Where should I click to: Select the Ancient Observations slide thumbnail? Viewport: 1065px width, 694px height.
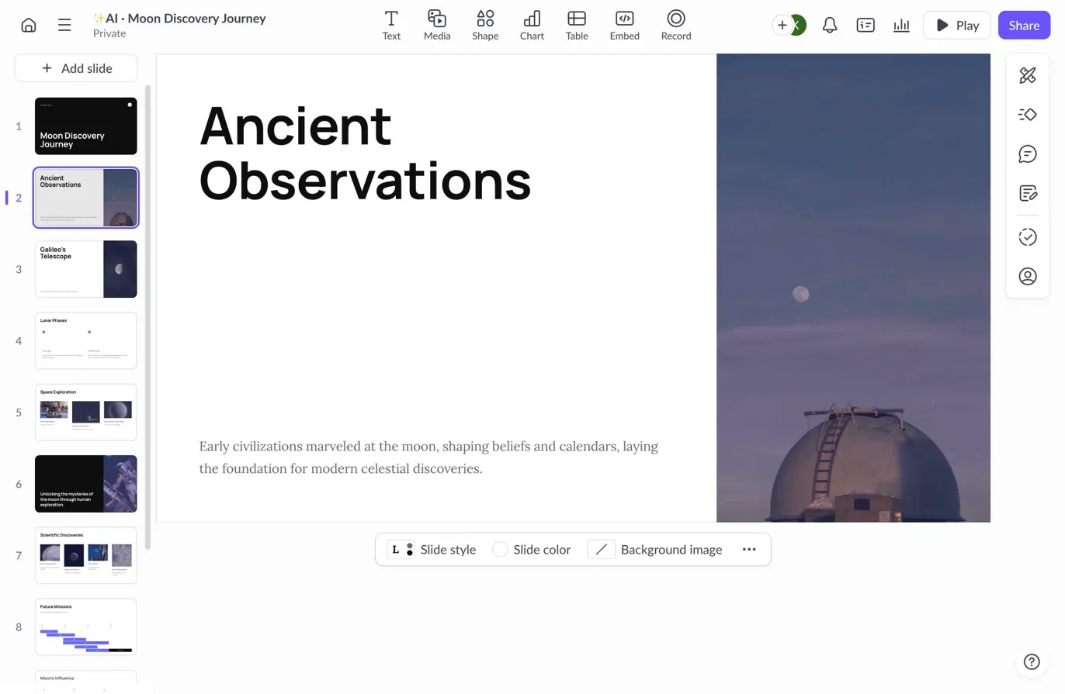click(86, 198)
